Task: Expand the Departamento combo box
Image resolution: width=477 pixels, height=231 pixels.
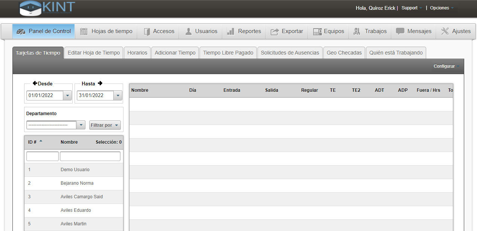Action: tap(81, 125)
